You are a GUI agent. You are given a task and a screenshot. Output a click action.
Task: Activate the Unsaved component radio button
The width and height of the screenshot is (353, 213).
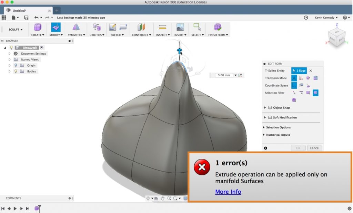point(42,48)
